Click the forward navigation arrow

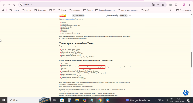(9, 5)
